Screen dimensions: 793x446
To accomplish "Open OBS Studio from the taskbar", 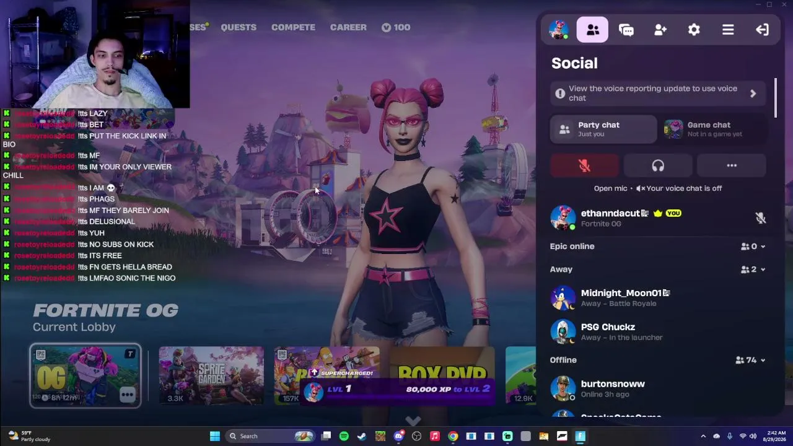I will pyautogui.click(x=416, y=436).
